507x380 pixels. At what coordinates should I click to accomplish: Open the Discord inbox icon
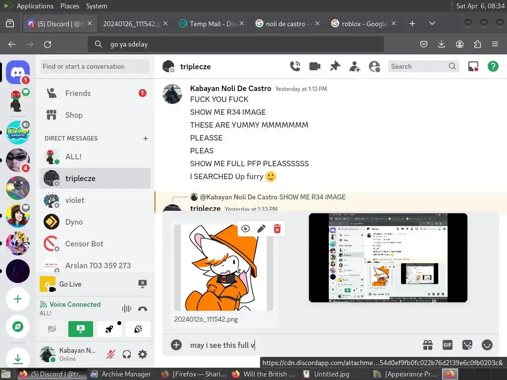(x=473, y=66)
